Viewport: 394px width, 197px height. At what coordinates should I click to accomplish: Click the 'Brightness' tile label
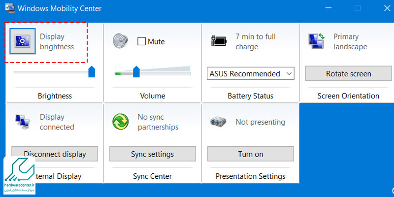[x=55, y=96]
